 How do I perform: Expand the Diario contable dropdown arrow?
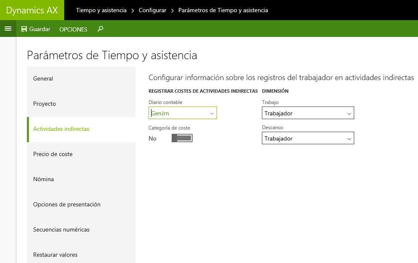(212, 114)
